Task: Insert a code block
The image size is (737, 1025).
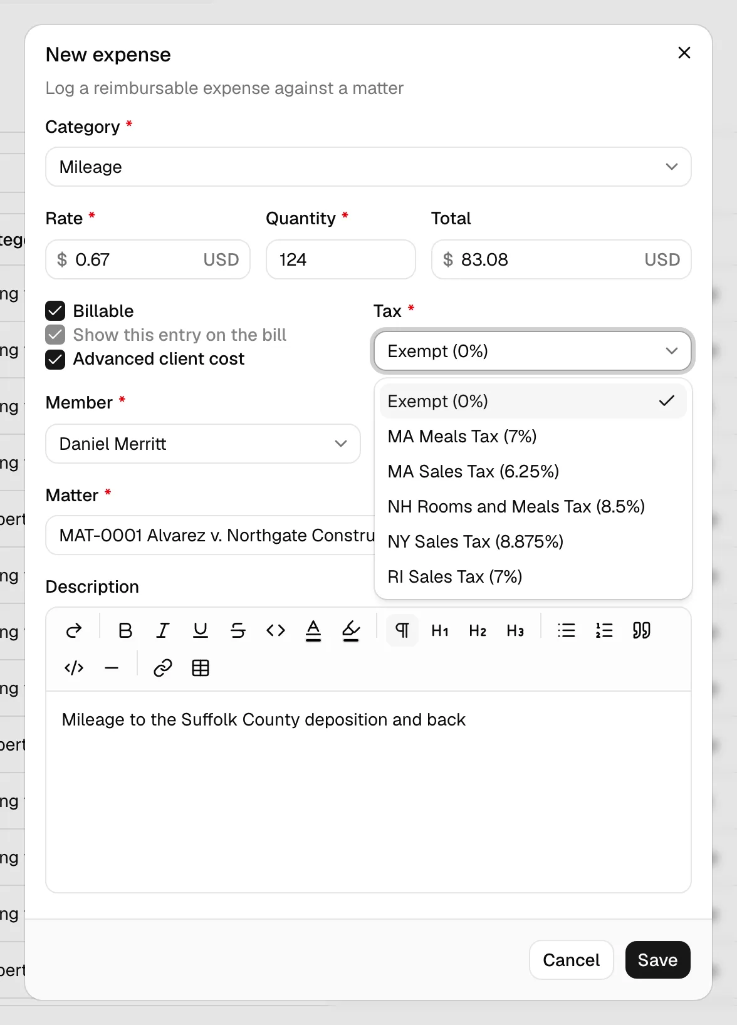Action: (x=74, y=668)
